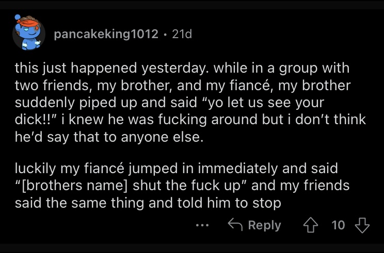The height and width of the screenshot is (253, 384).
Task: Click the curved reply arrow icon
Action: pos(235,224)
